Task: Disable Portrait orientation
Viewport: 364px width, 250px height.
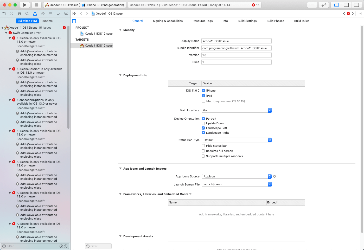Action: pos(203,119)
